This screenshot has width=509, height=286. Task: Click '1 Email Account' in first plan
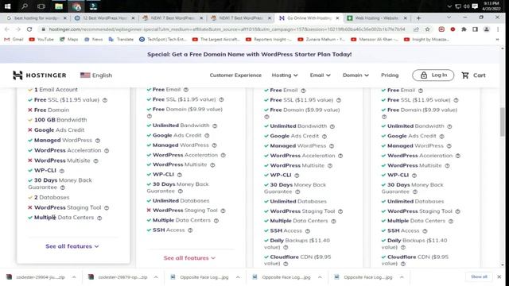pyautogui.click(x=56, y=90)
